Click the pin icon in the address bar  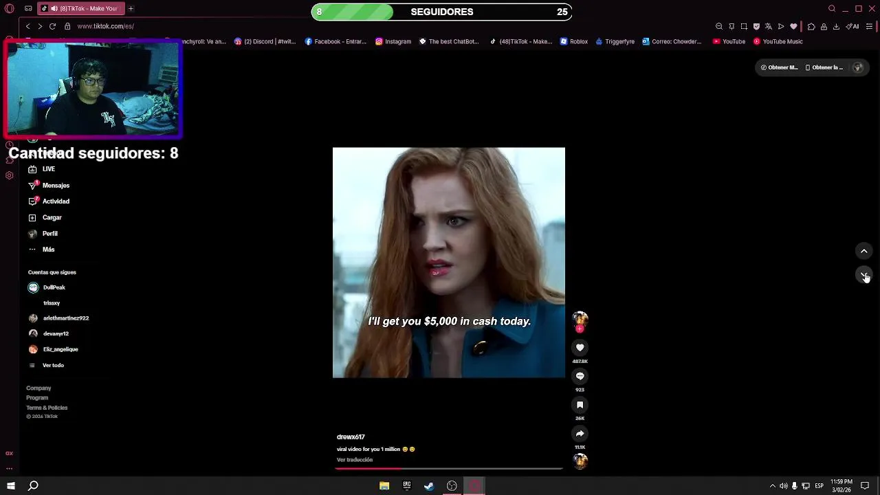tap(731, 26)
